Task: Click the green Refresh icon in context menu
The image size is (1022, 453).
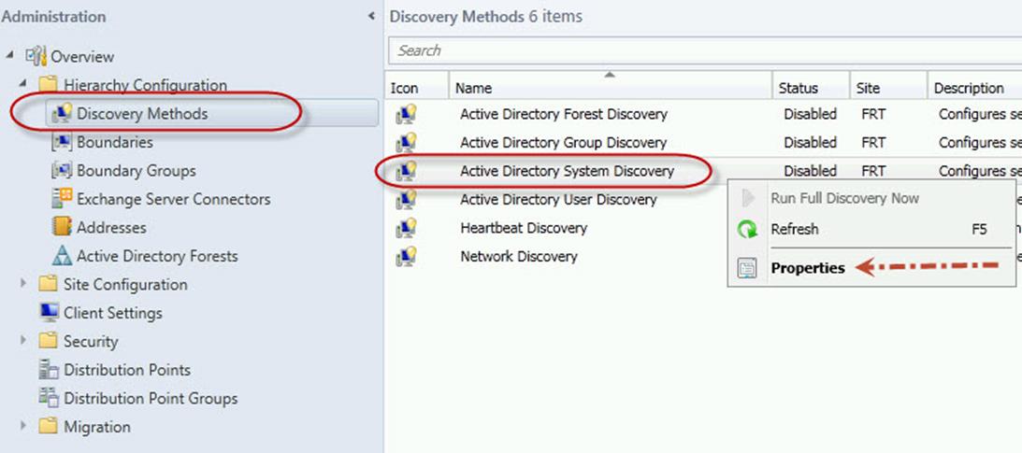Action: 747,229
